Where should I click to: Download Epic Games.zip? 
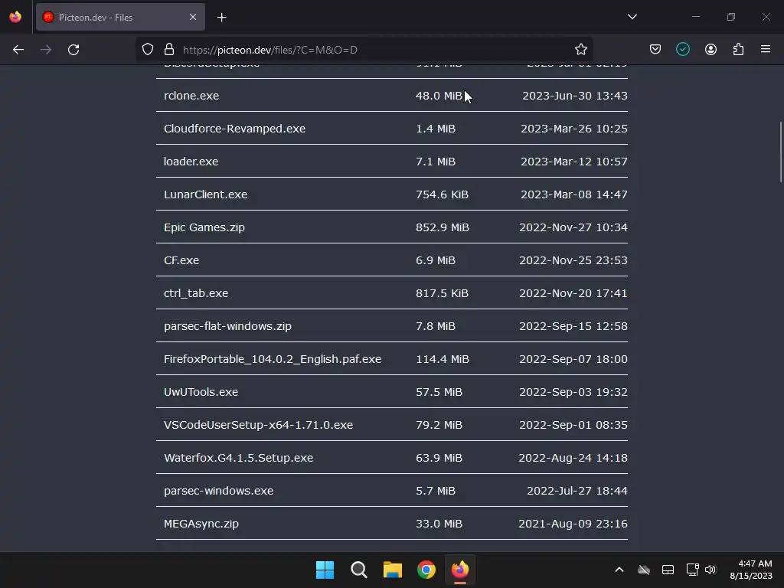pos(204,227)
